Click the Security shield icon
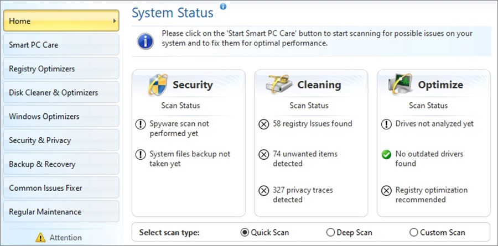This screenshot has width=498, height=246. coord(158,85)
